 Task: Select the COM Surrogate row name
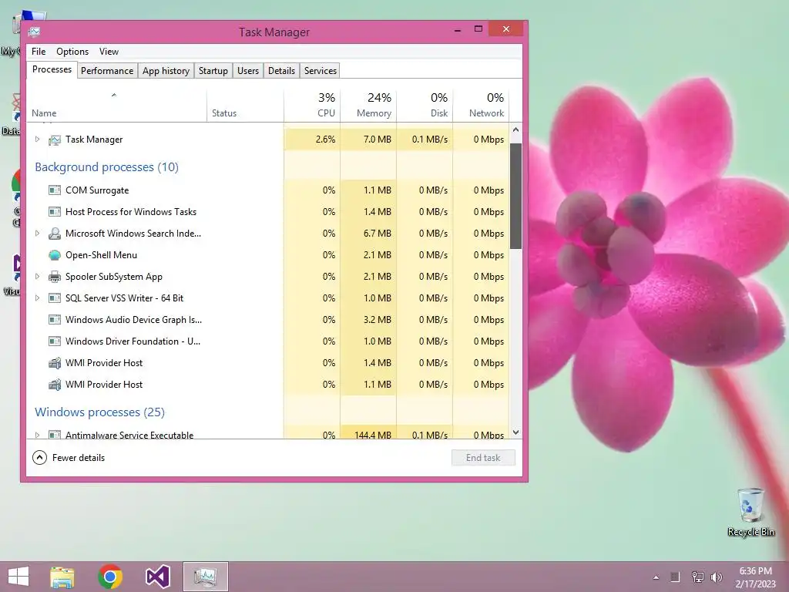97,190
